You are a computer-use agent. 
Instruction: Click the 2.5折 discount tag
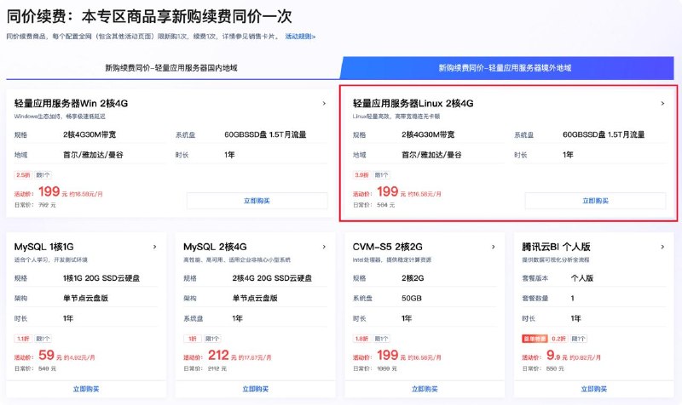pos(23,175)
